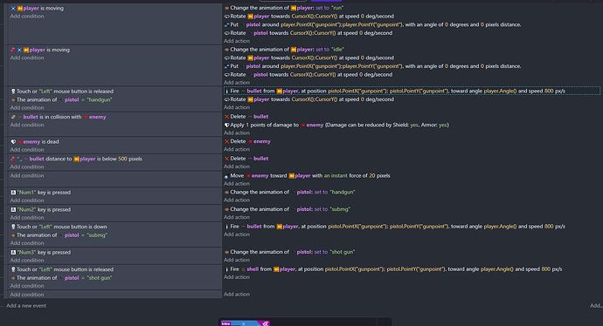Screen dimensions: 603x326
Task: Click animation icon of 'set to "run"' action
Action: [x=227, y=8]
